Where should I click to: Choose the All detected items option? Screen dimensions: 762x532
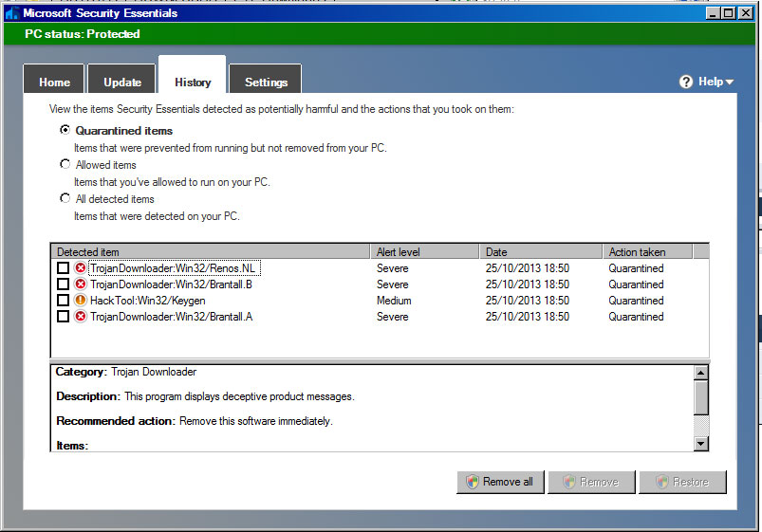pos(65,198)
